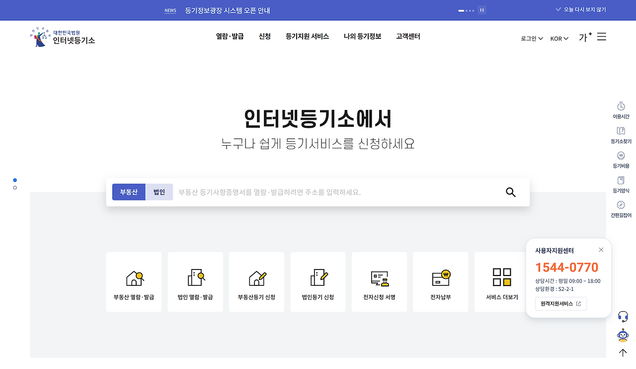Expand the 오늘 다시 보지 않기 option
Screen dimensions: 636x369
pyautogui.click(x=579, y=10)
